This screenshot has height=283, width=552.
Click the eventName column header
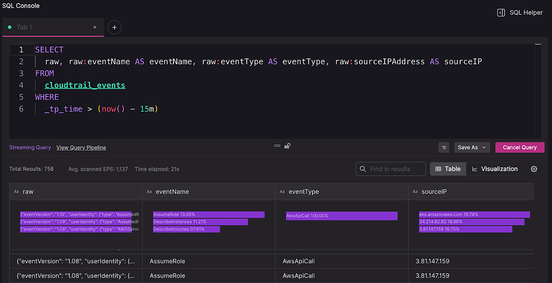[x=209, y=192]
